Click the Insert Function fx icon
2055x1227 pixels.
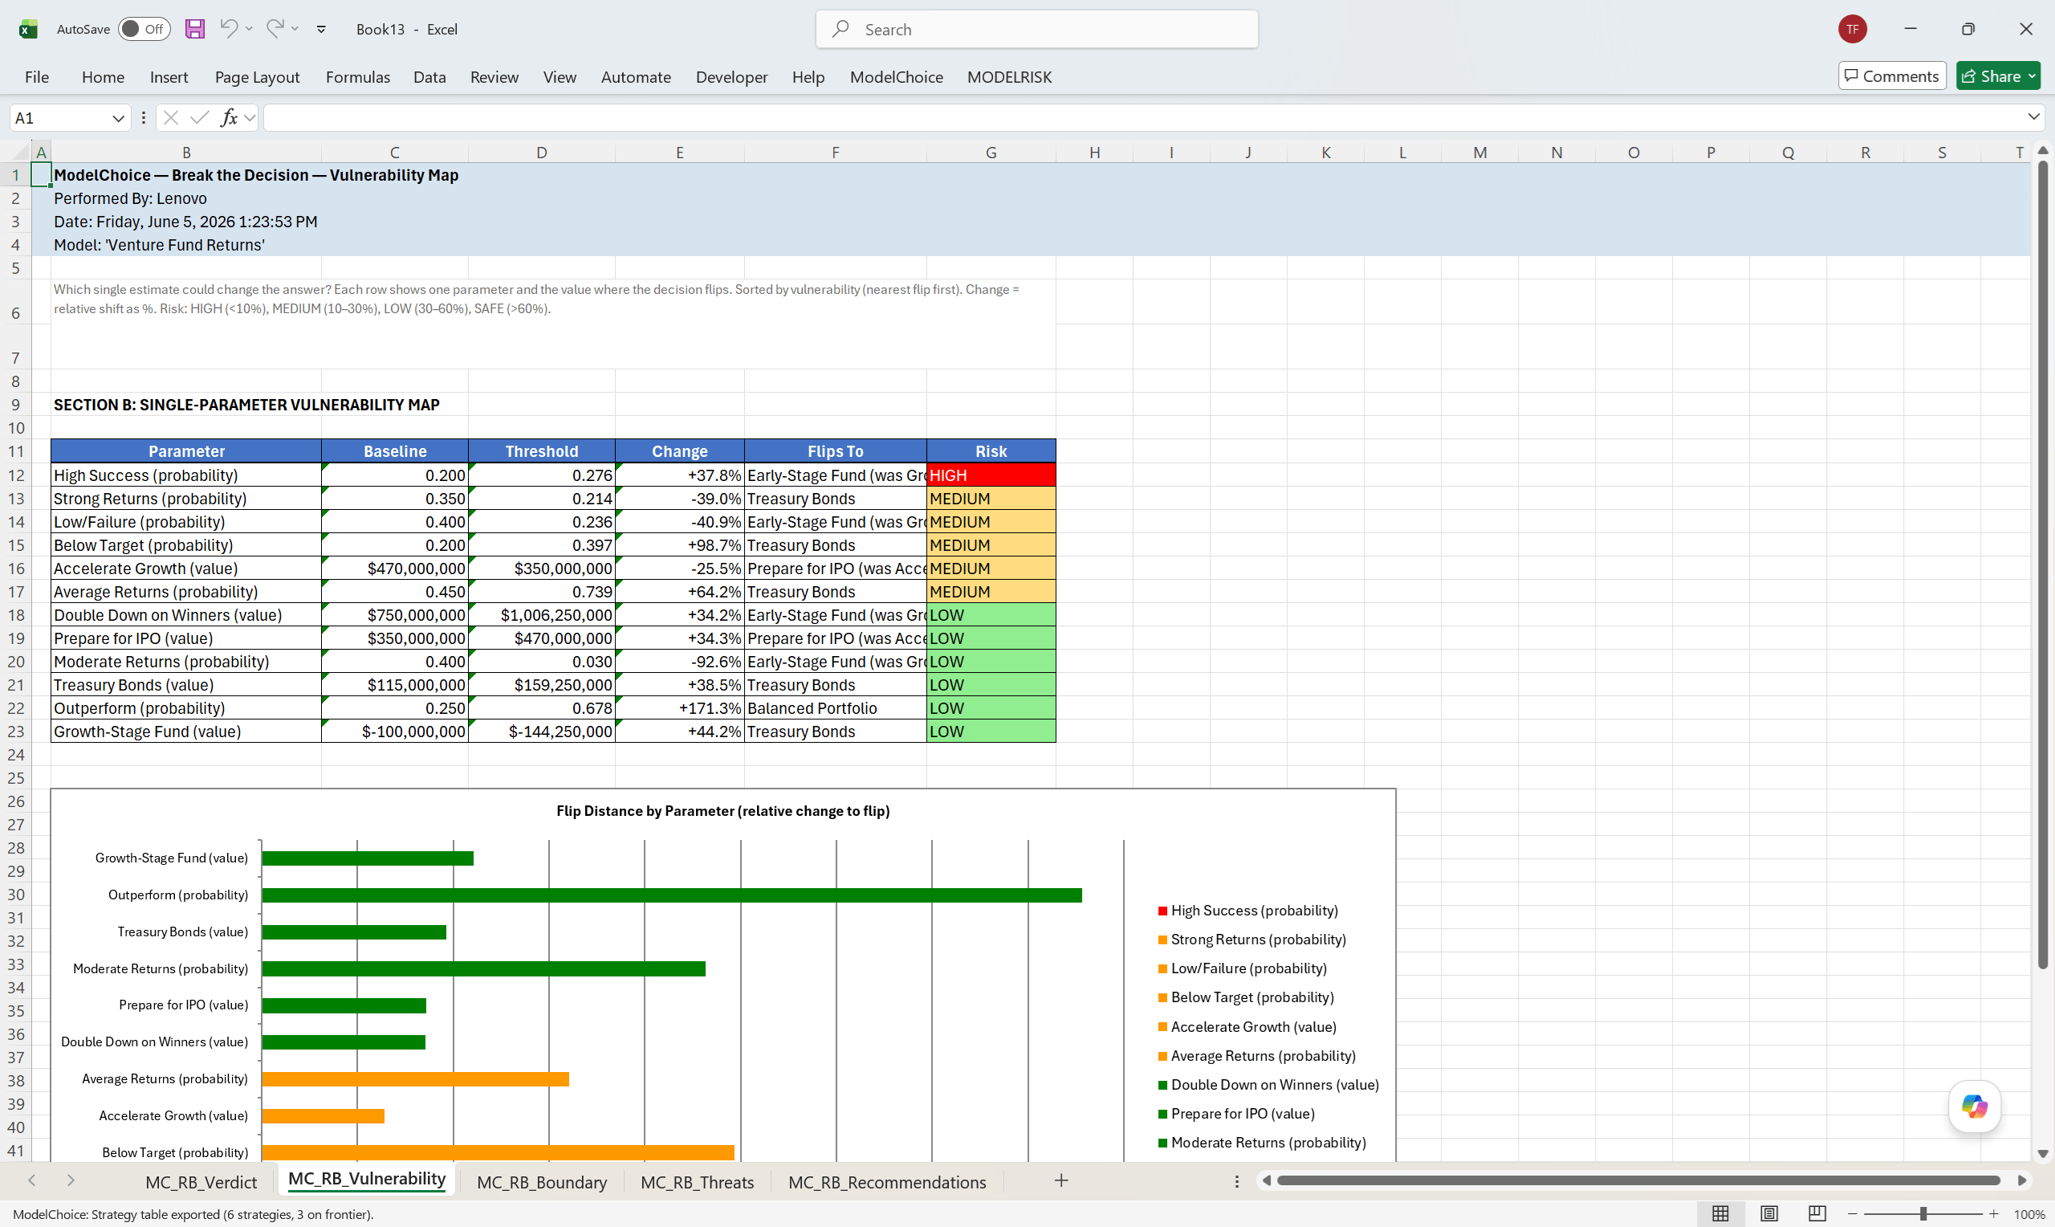click(229, 118)
